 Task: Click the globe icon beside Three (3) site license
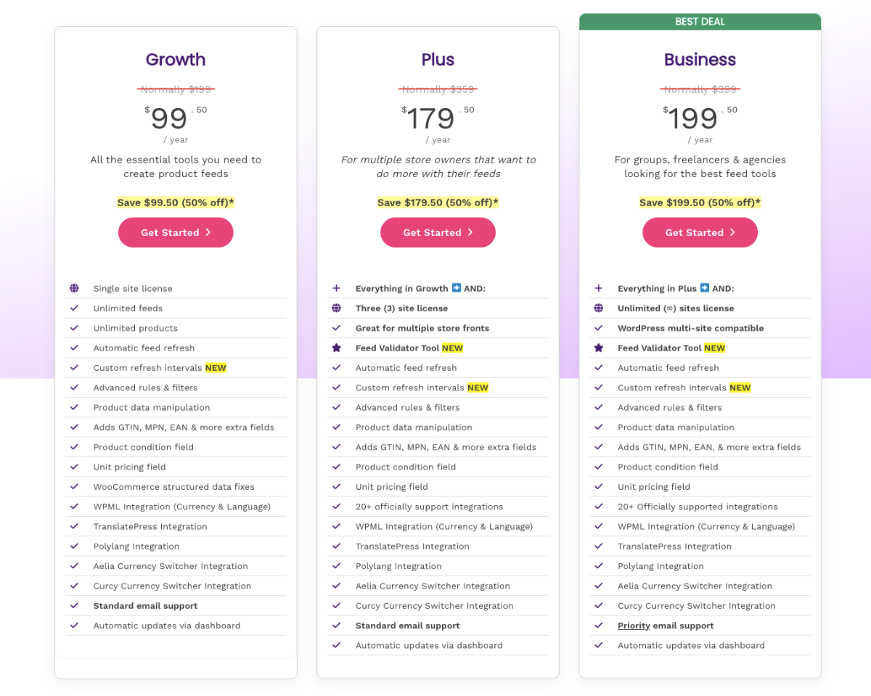click(x=336, y=308)
